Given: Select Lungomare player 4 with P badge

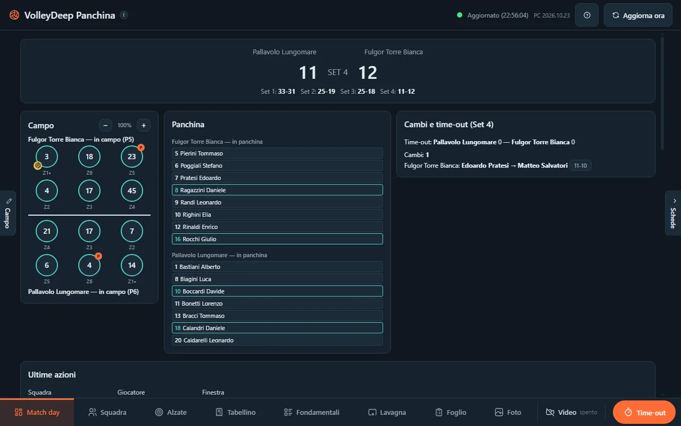Looking at the screenshot, I should pyautogui.click(x=89, y=265).
